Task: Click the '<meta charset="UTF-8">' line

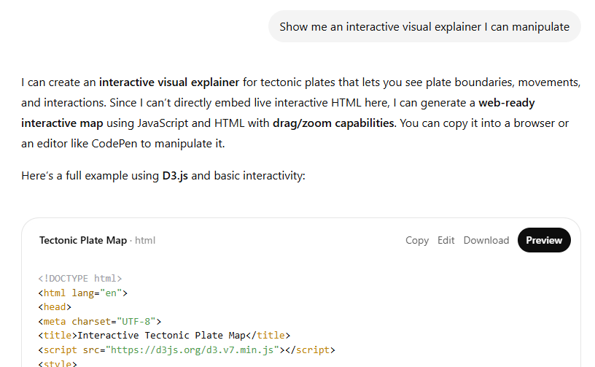Action: coord(100,322)
